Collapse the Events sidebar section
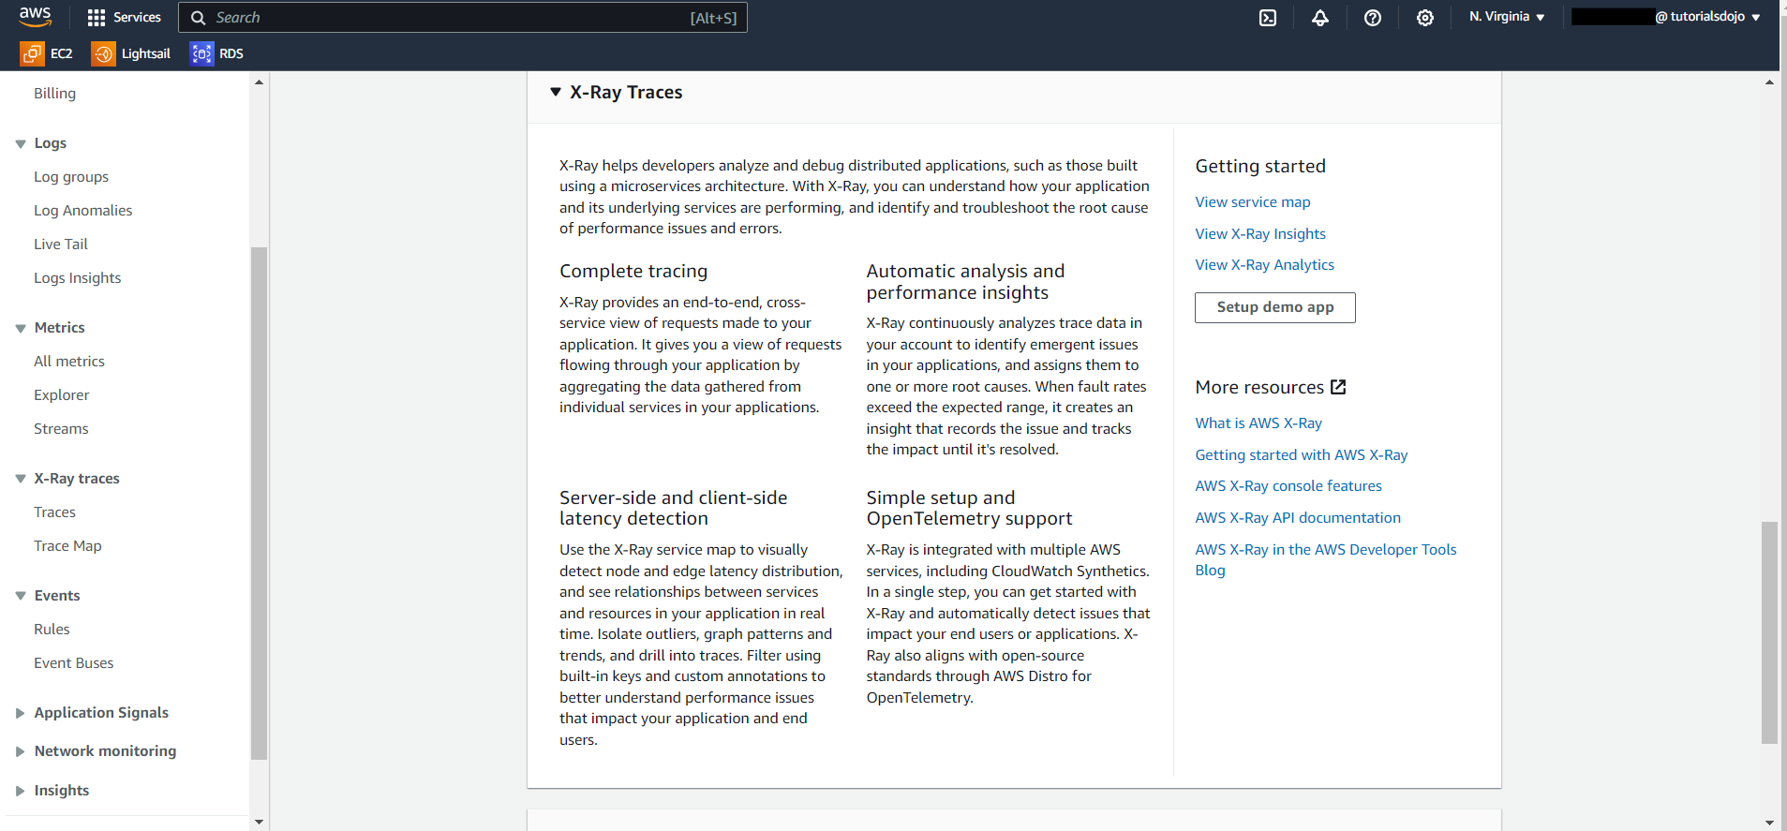 (x=21, y=596)
